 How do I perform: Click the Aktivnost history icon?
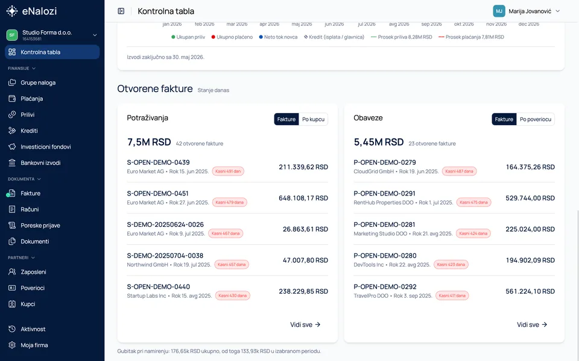[12, 329]
